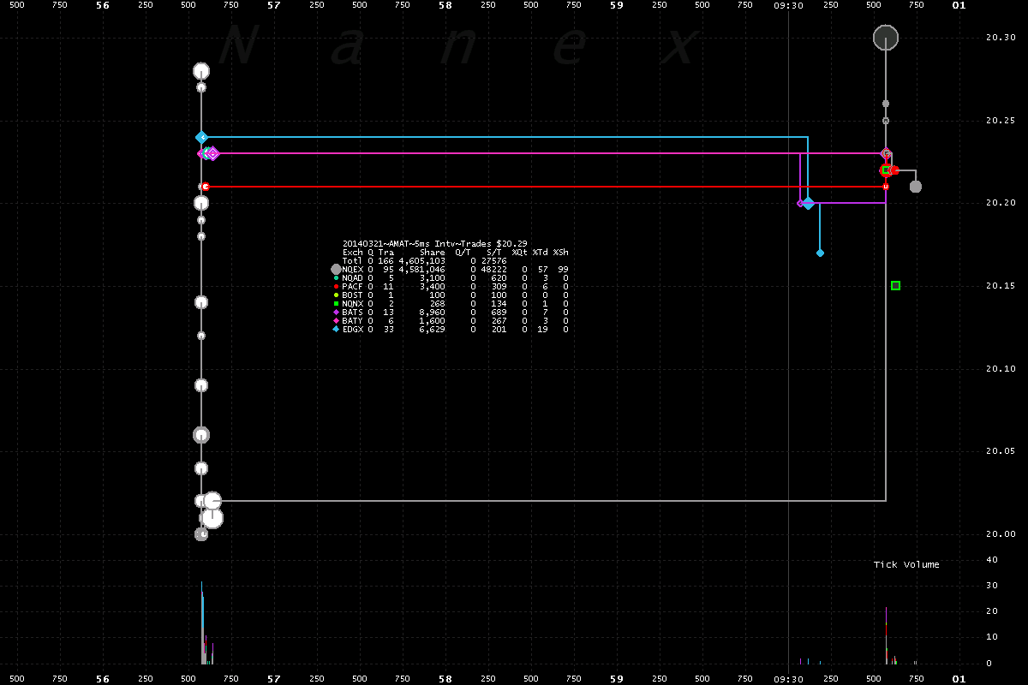1028x685 pixels.
Task: Click the 20.00 price axis label
Action: [1001, 534]
